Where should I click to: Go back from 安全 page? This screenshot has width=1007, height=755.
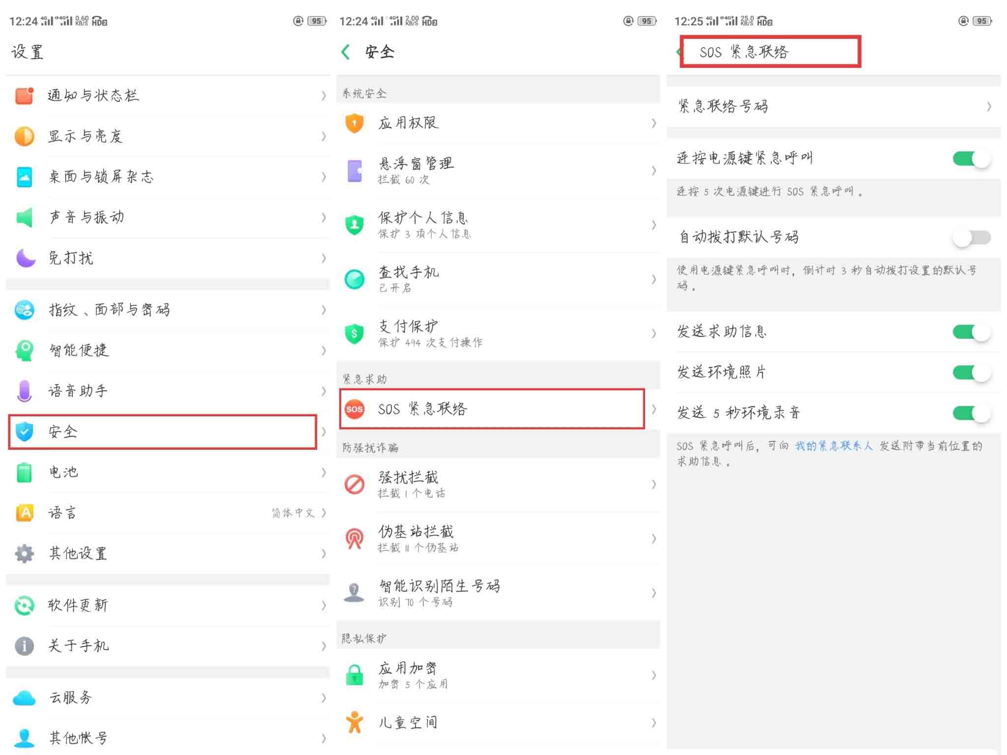point(346,52)
